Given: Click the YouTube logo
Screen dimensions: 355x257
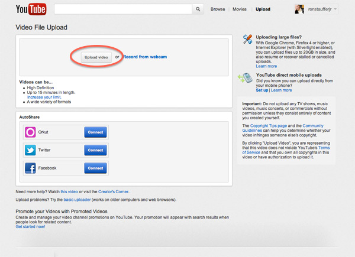Looking at the screenshot, I should pos(31,9).
